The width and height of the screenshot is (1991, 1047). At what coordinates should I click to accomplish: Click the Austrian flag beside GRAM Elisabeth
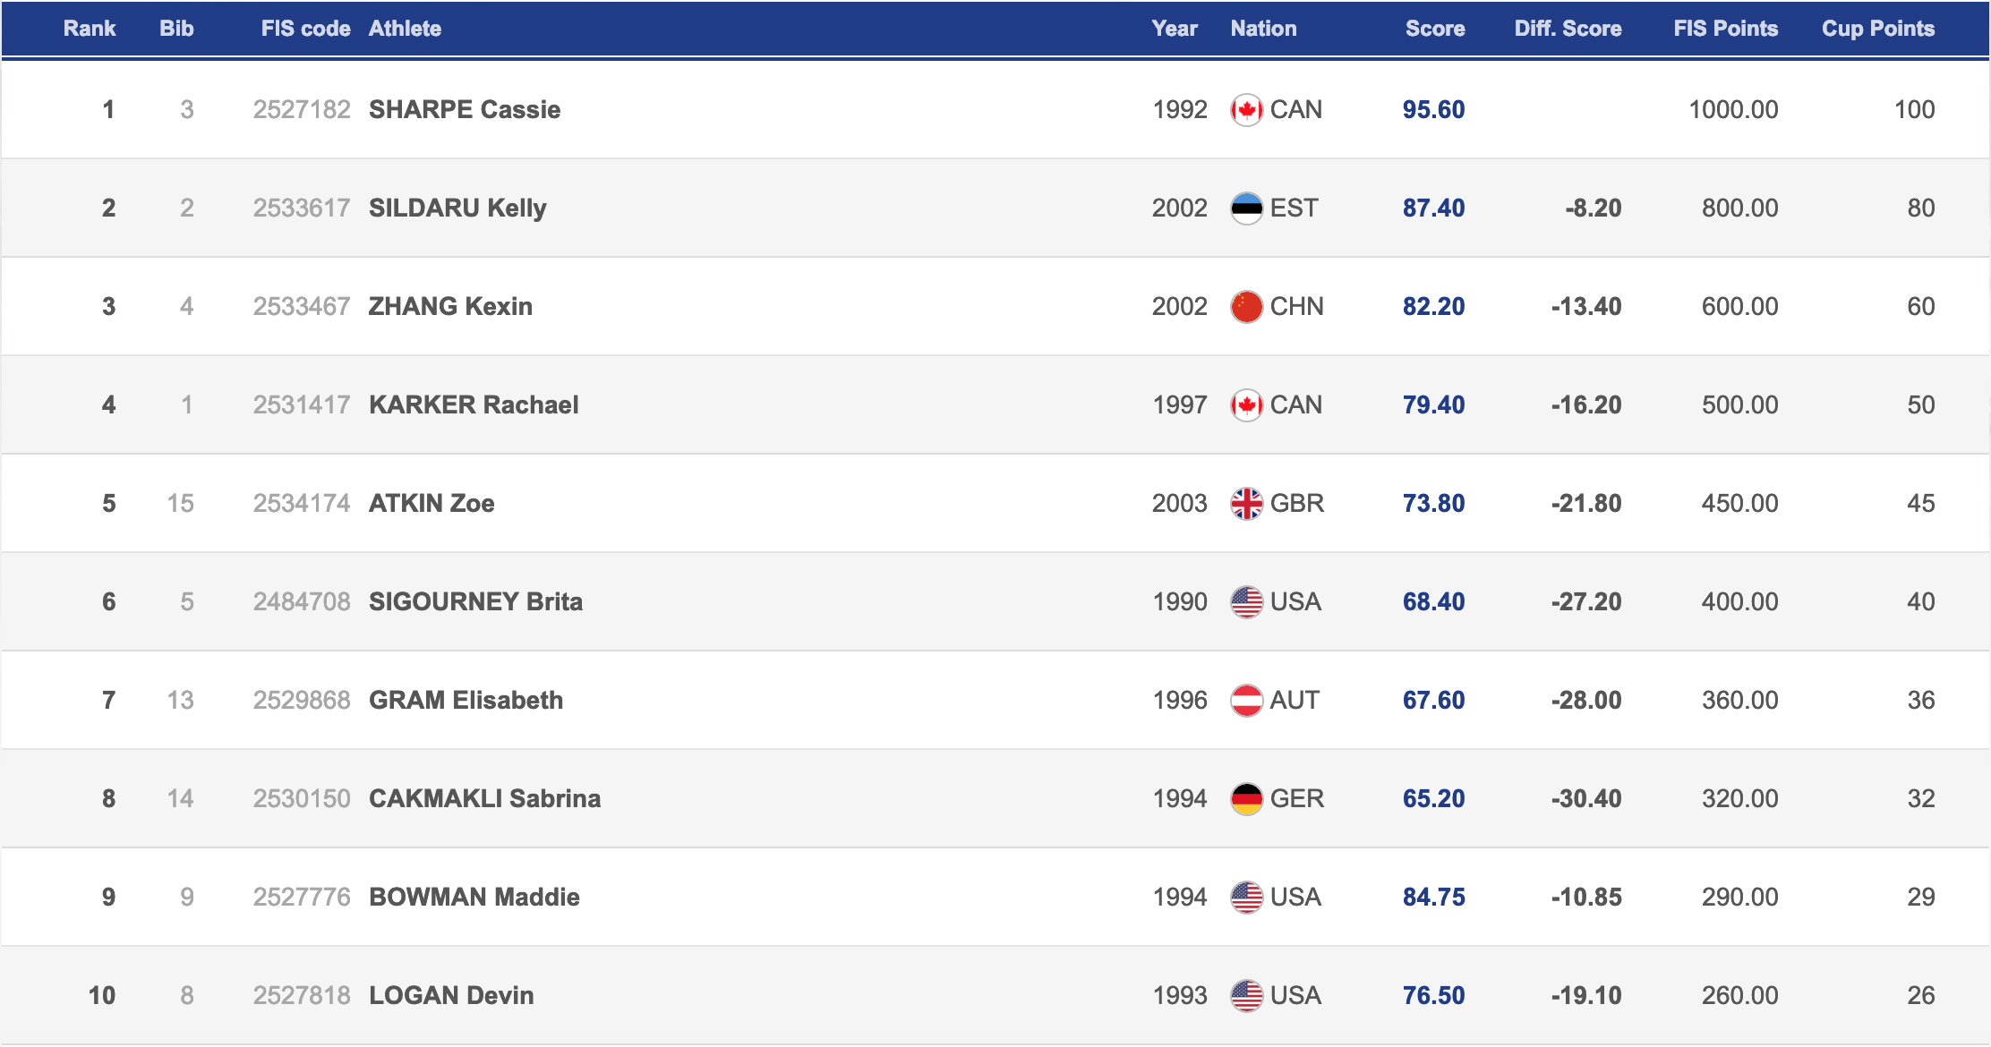click(x=1247, y=700)
